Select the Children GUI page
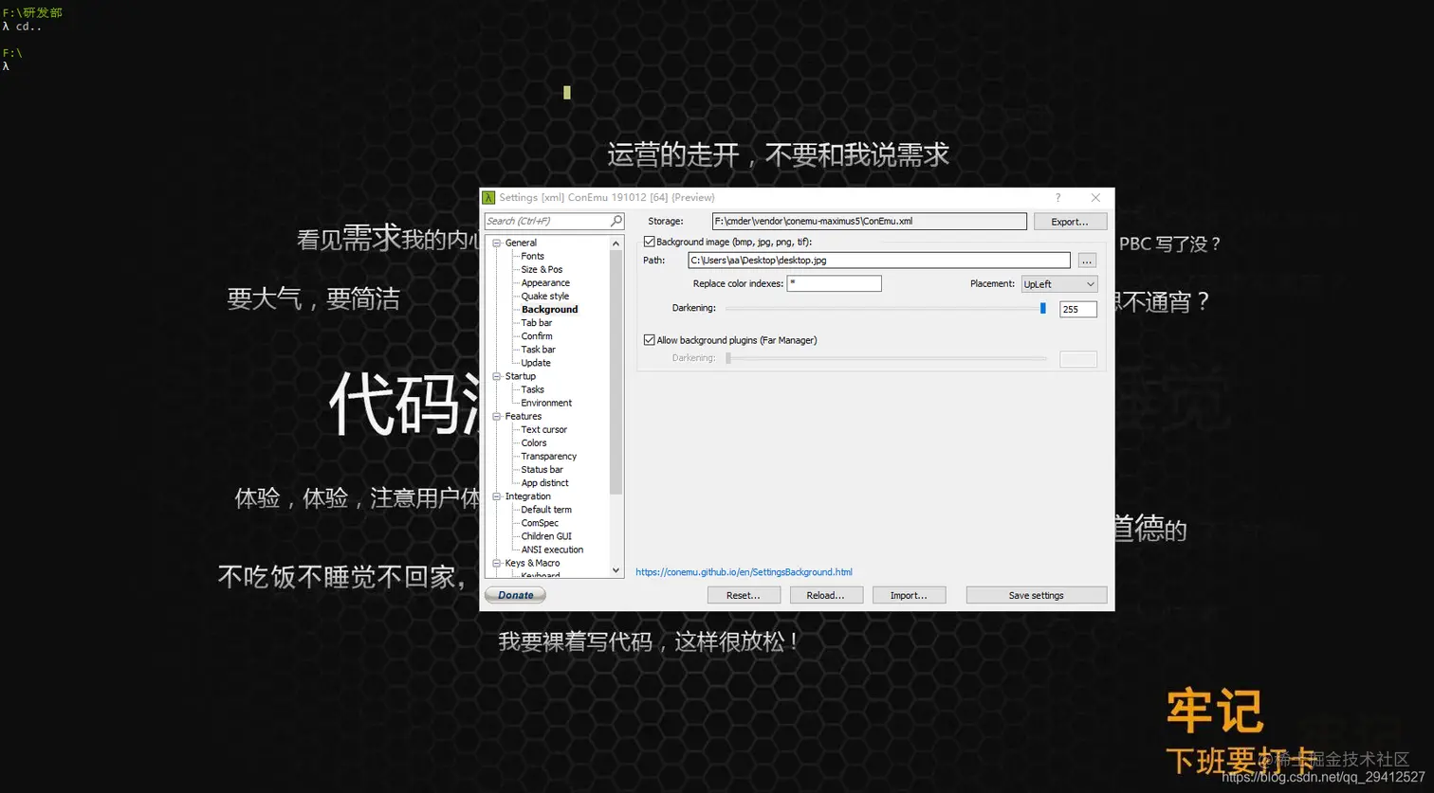 pyautogui.click(x=546, y=536)
